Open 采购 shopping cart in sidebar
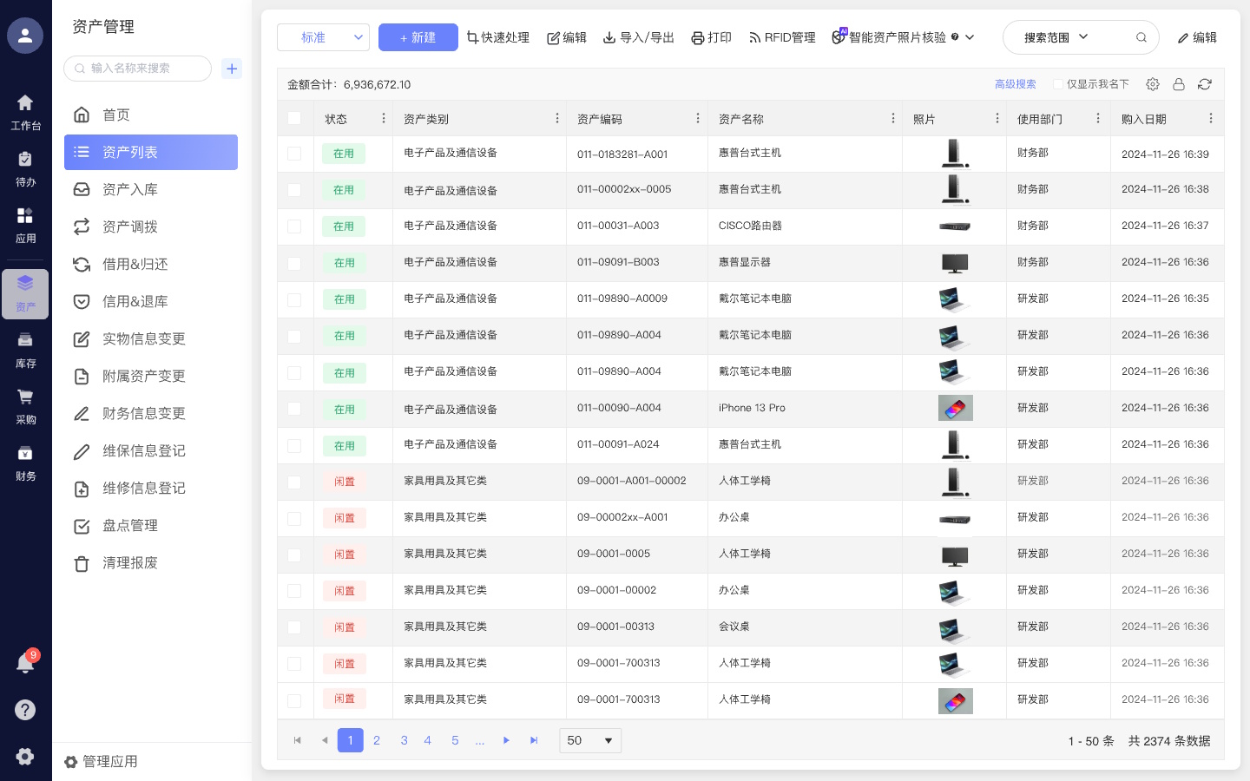Screen dimensions: 1250x781 tap(25, 406)
